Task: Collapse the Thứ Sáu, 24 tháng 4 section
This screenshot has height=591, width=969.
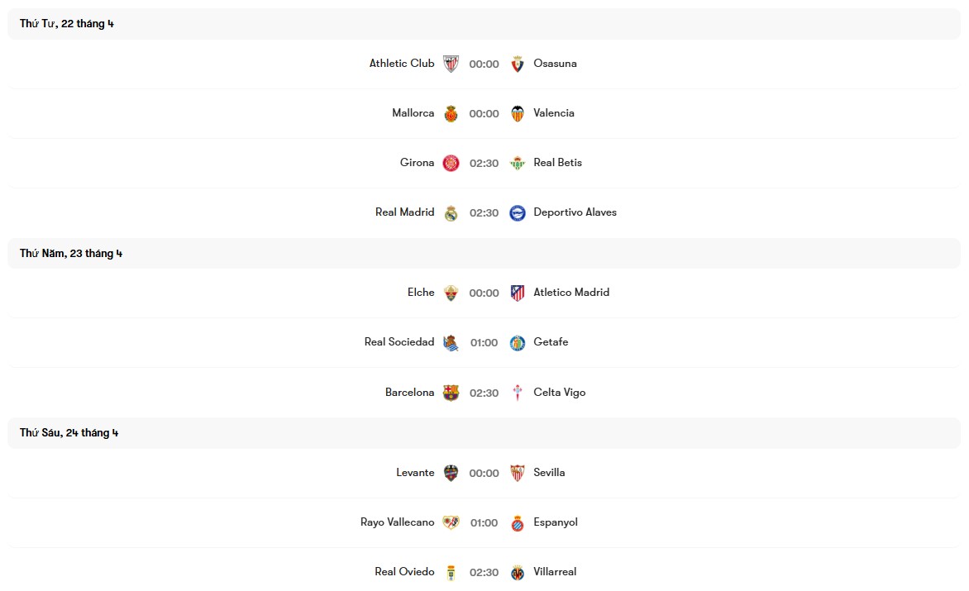Action: (x=68, y=432)
